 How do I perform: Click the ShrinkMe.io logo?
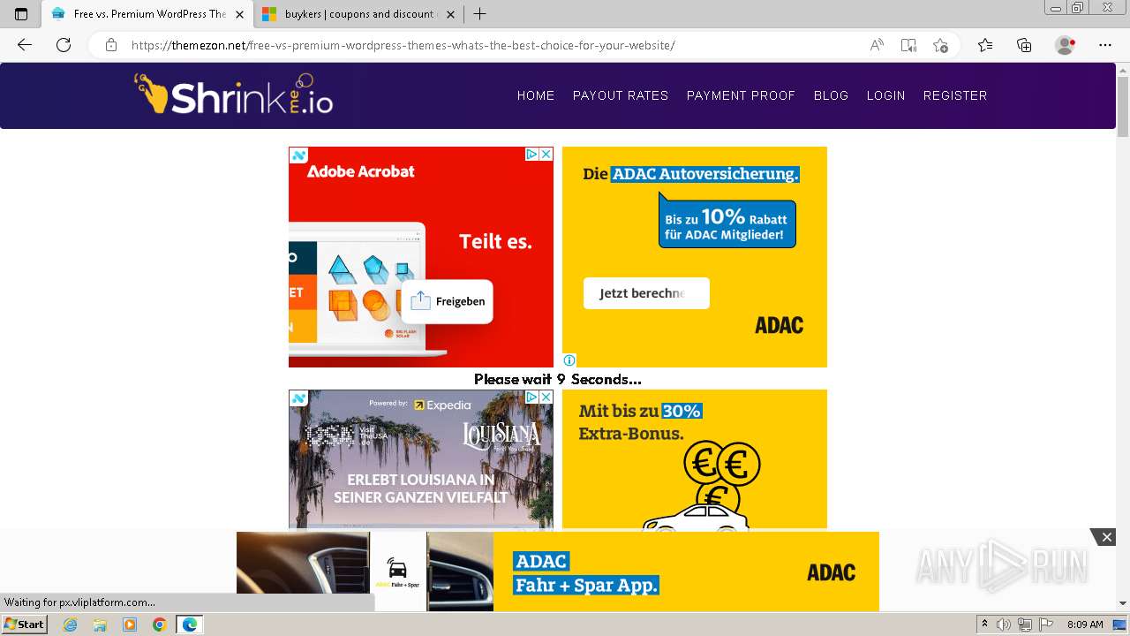click(233, 94)
